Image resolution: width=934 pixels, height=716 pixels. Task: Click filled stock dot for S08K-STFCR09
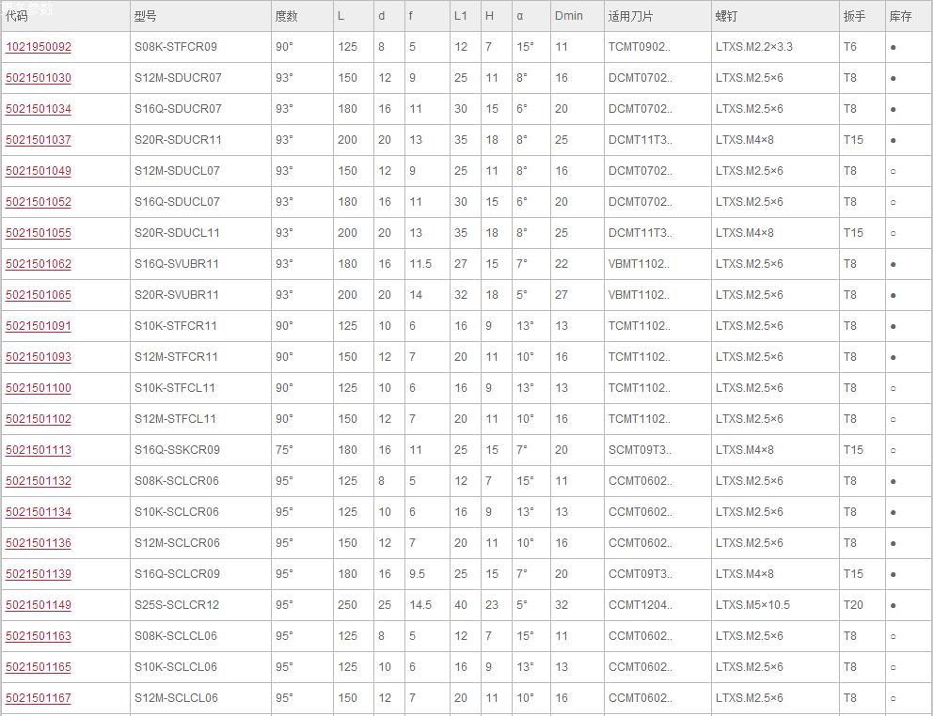tap(893, 47)
